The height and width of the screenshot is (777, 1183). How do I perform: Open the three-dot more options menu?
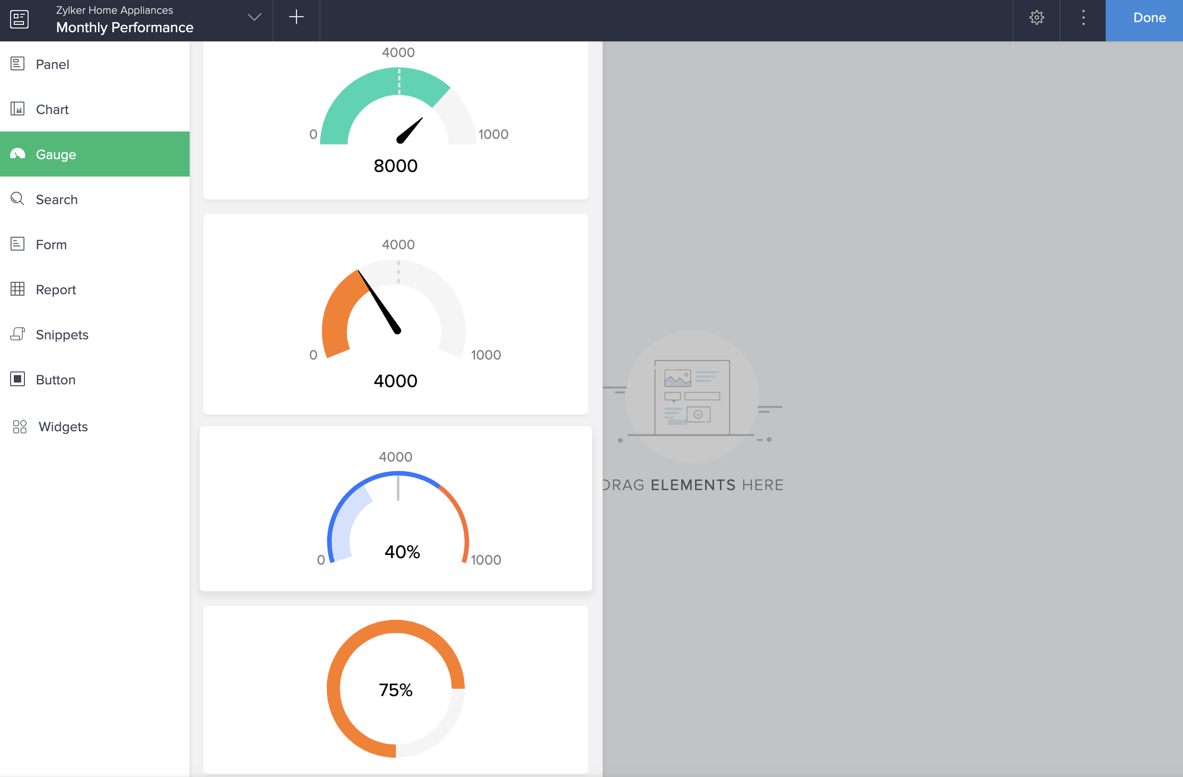click(x=1083, y=18)
